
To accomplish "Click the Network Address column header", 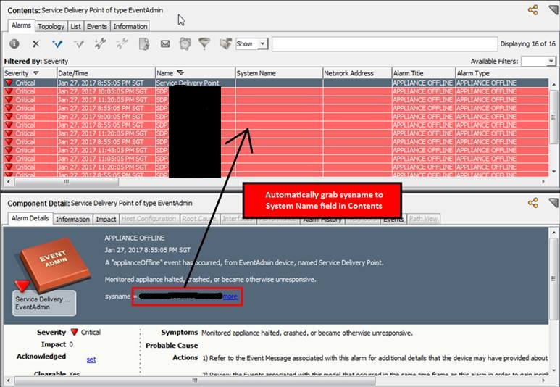I will (357, 73).
